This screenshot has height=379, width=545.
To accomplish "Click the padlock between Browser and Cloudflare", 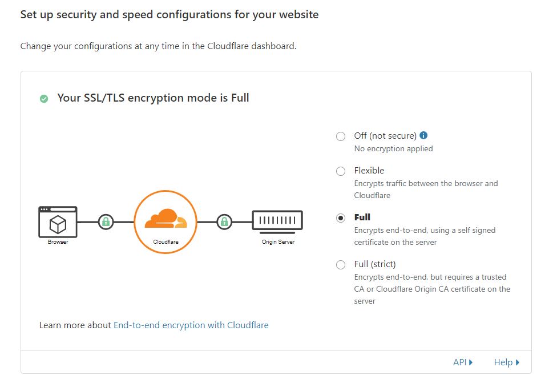I will click(105, 220).
